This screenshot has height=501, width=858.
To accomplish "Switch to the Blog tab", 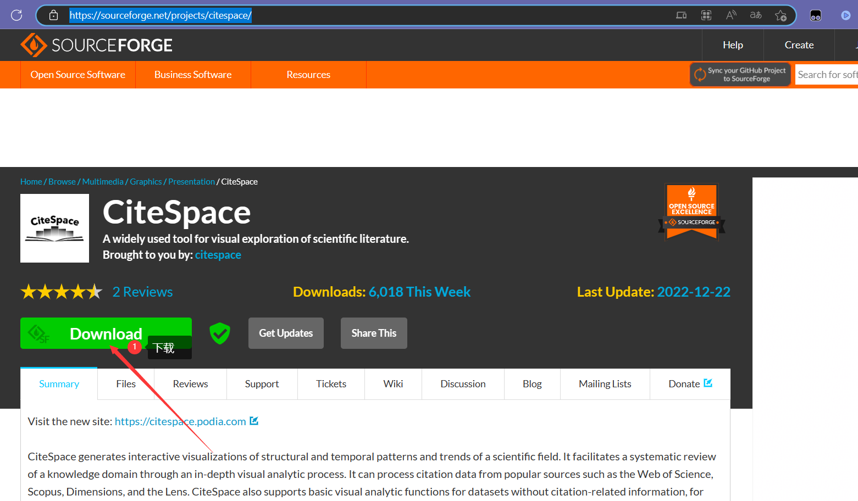I will pos(532,384).
